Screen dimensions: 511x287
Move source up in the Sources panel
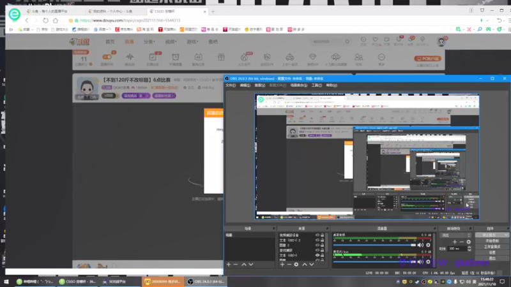[305, 265]
